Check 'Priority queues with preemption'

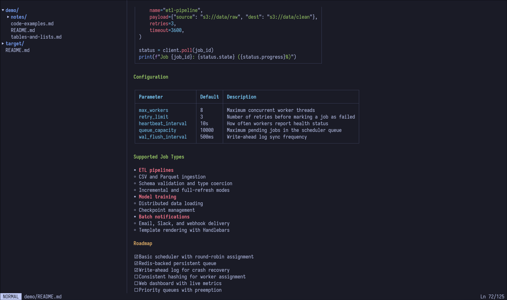pos(136,290)
